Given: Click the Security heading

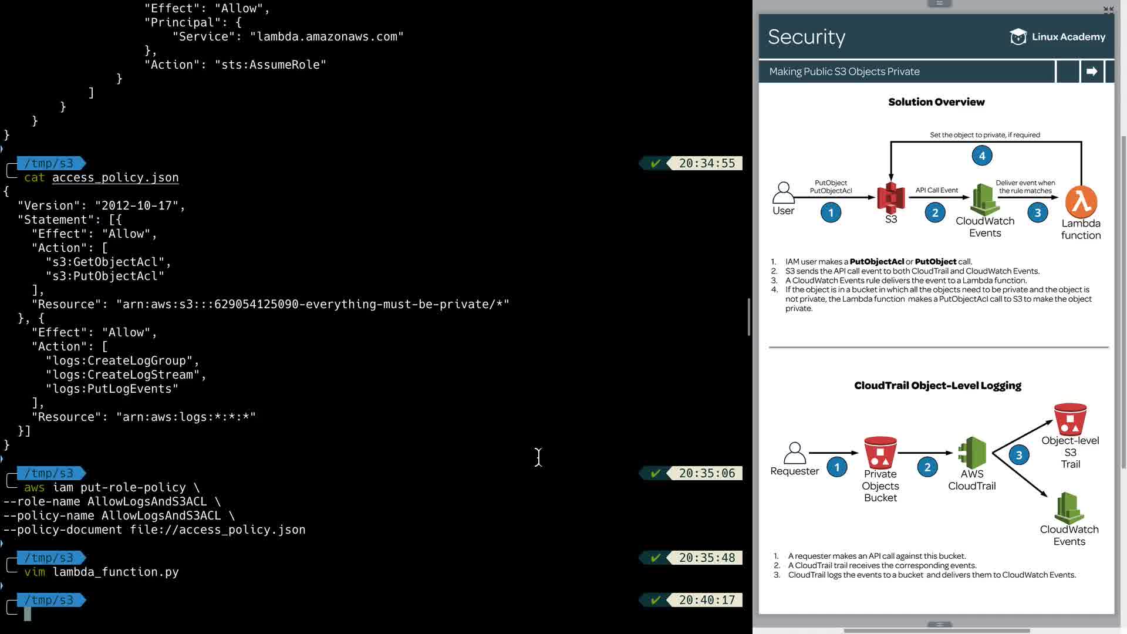Looking at the screenshot, I should [x=807, y=37].
